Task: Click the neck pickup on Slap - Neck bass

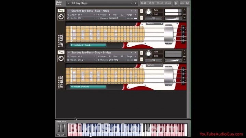Action: (168, 34)
